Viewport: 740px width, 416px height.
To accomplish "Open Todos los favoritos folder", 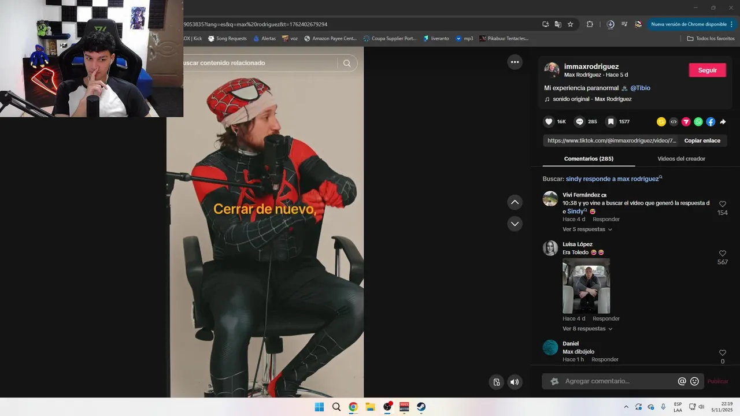I will pyautogui.click(x=711, y=38).
